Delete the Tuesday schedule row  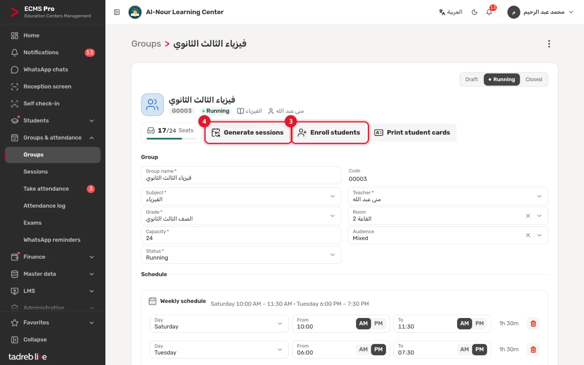coord(533,349)
